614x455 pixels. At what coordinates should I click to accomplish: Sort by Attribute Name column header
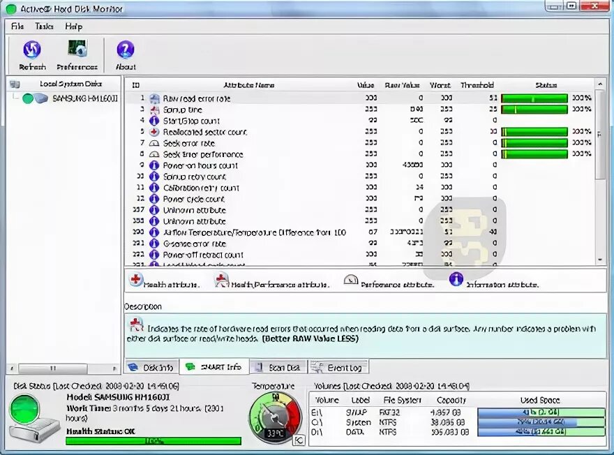(x=249, y=85)
